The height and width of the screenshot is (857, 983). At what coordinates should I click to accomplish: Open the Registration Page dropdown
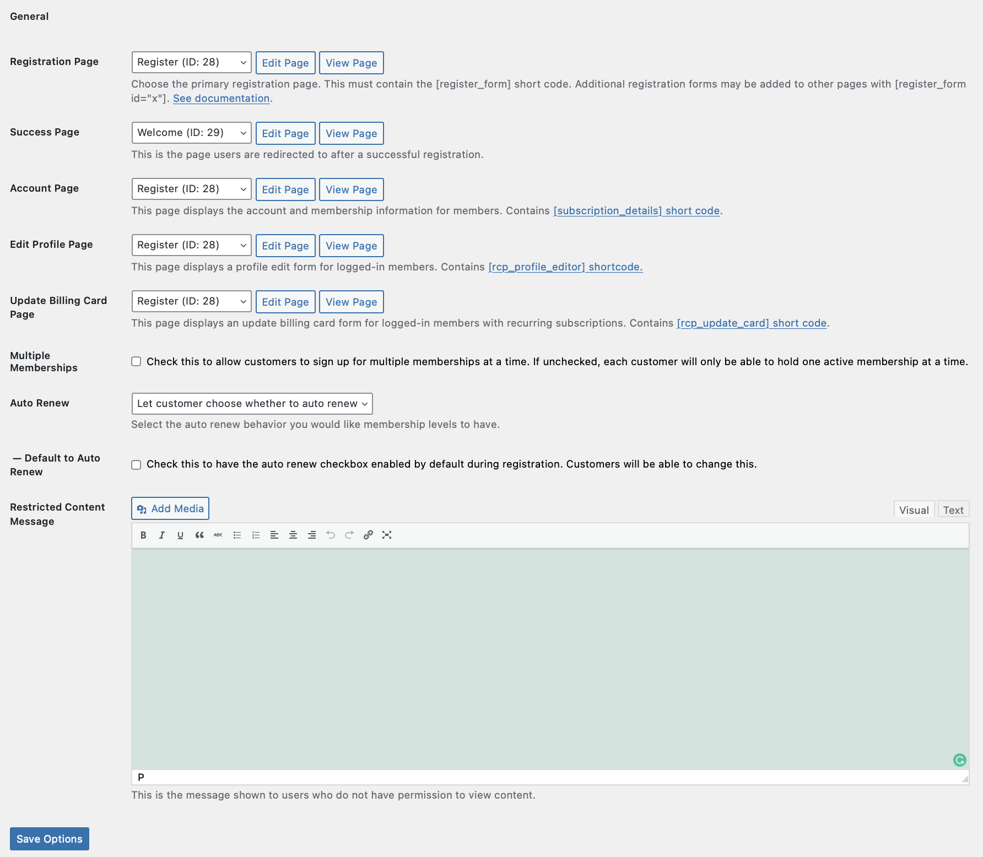[x=192, y=62]
